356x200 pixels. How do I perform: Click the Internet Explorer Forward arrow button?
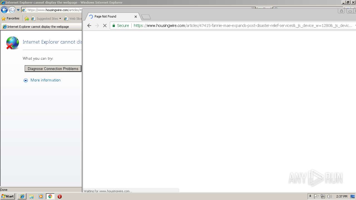(x=12, y=10)
